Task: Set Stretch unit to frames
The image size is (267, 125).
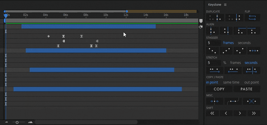Action: coord(235,63)
